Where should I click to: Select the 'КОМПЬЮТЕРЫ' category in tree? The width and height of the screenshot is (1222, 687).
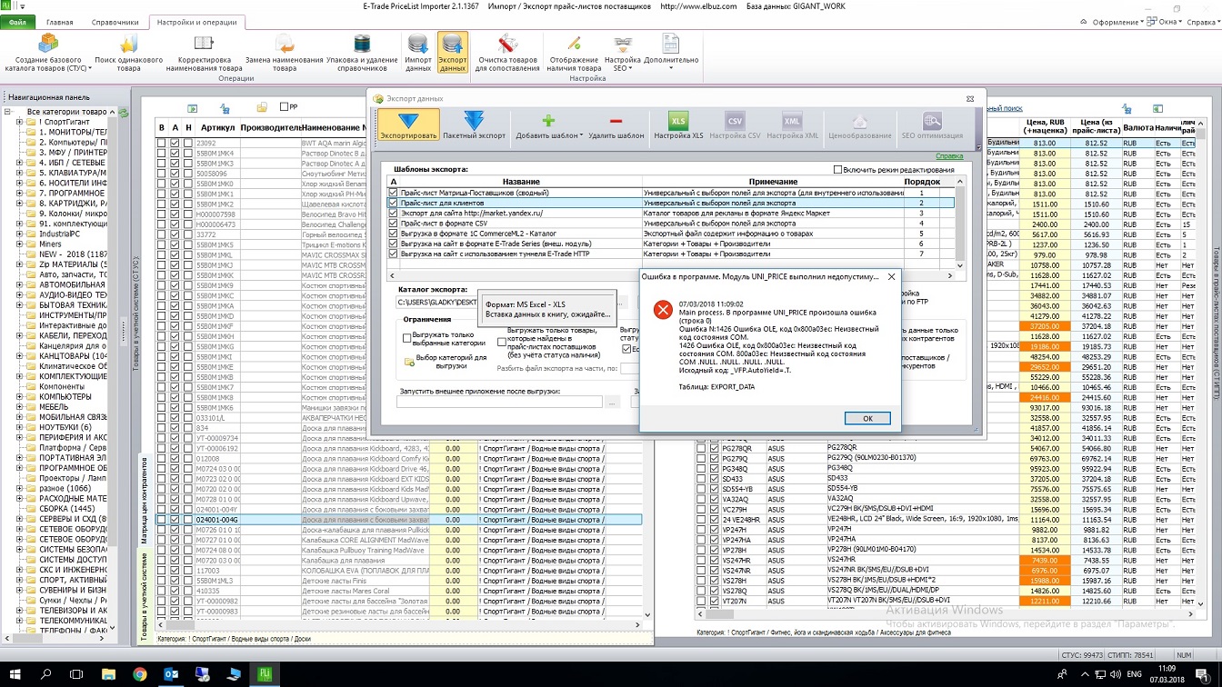(65, 396)
